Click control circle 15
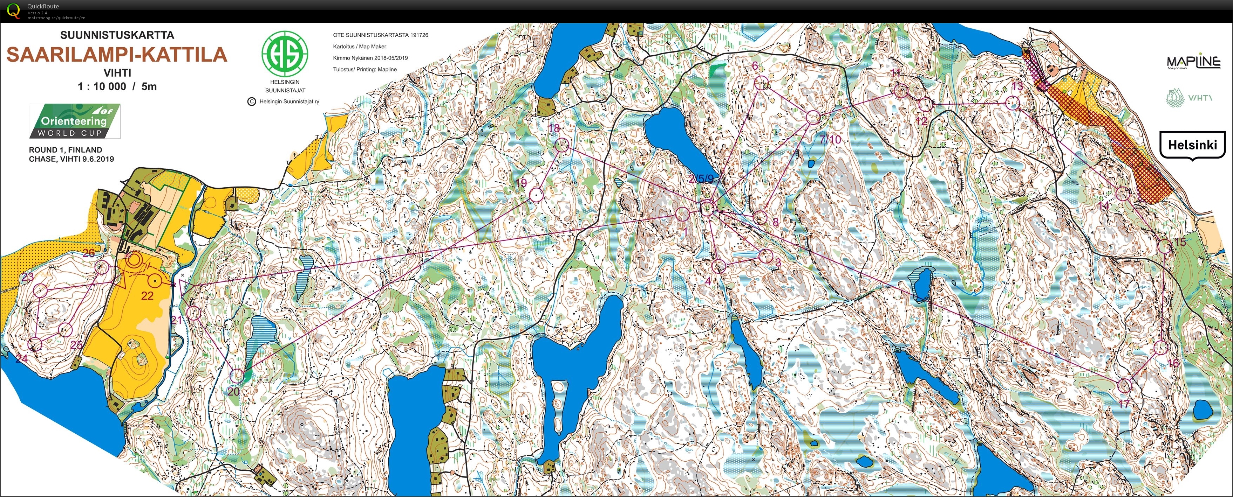Viewport: 1233px width, 497px height. pyautogui.click(x=1165, y=247)
